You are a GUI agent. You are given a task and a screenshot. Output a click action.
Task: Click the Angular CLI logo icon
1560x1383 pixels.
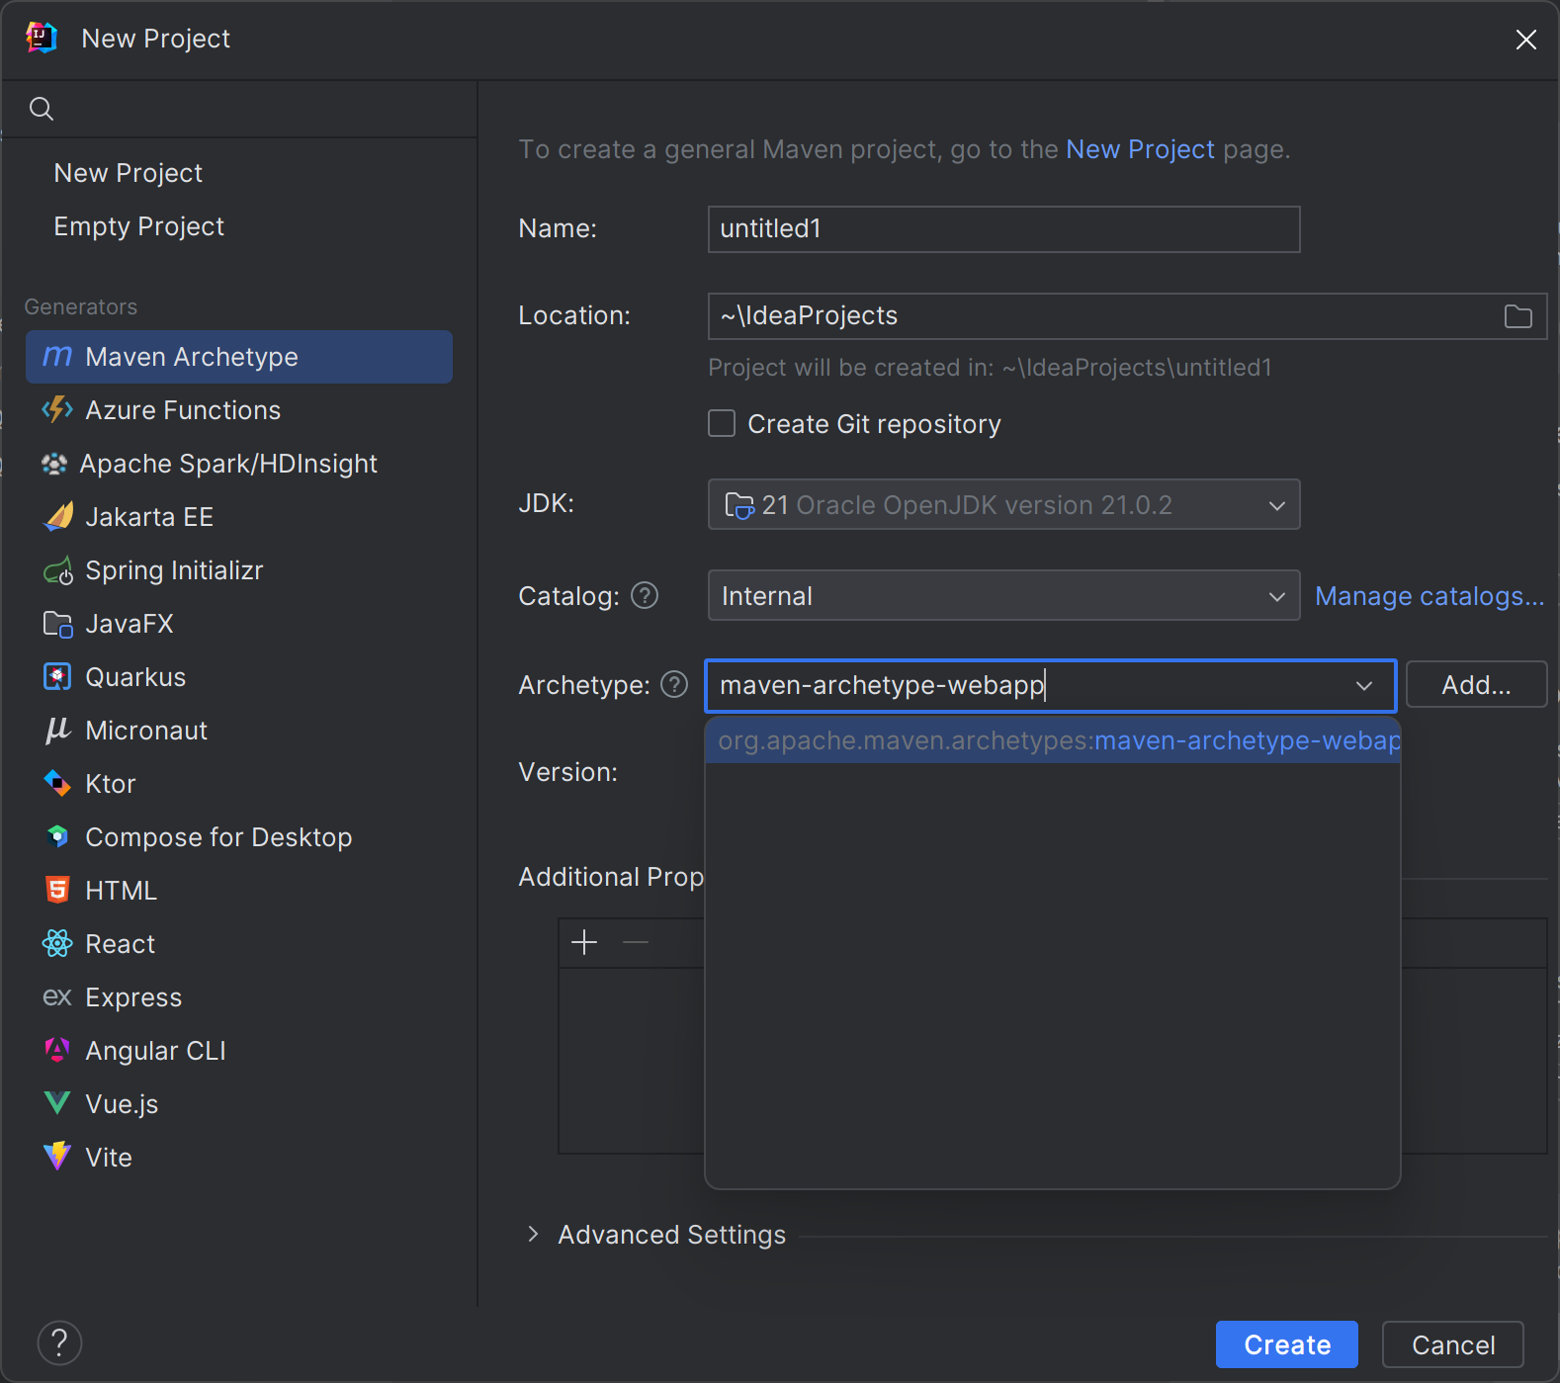coord(57,1050)
